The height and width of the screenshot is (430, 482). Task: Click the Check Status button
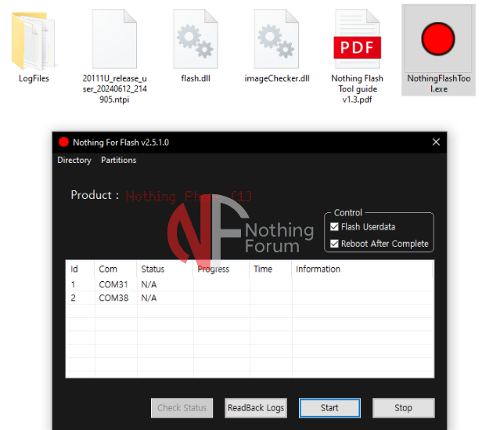(182, 407)
